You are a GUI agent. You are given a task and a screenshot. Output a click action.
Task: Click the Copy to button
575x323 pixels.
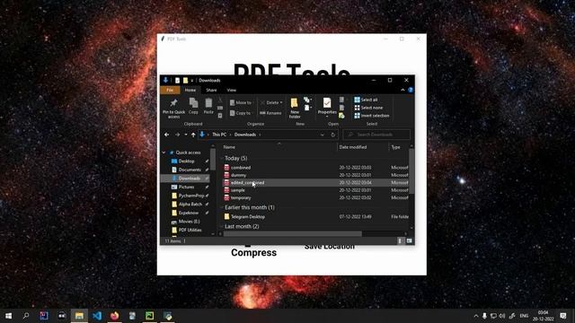tap(240, 113)
